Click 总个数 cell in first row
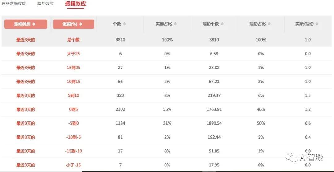Image resolution: width=334 pixels, height=172 pixels. (73, 40)
